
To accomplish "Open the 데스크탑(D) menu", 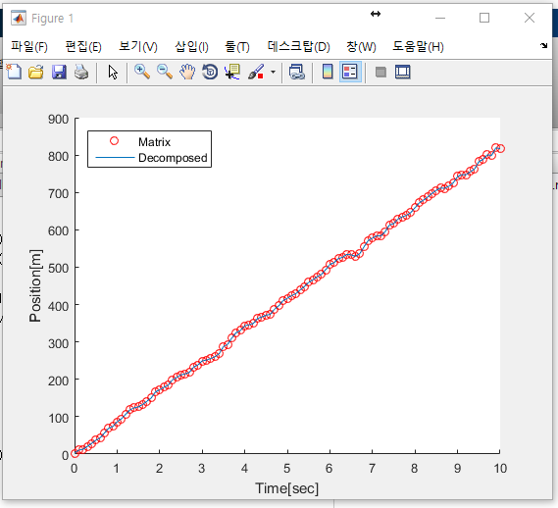I will pos(298,47).
